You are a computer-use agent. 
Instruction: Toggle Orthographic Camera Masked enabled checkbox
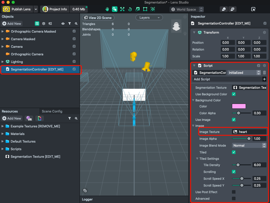pos(74,31)
